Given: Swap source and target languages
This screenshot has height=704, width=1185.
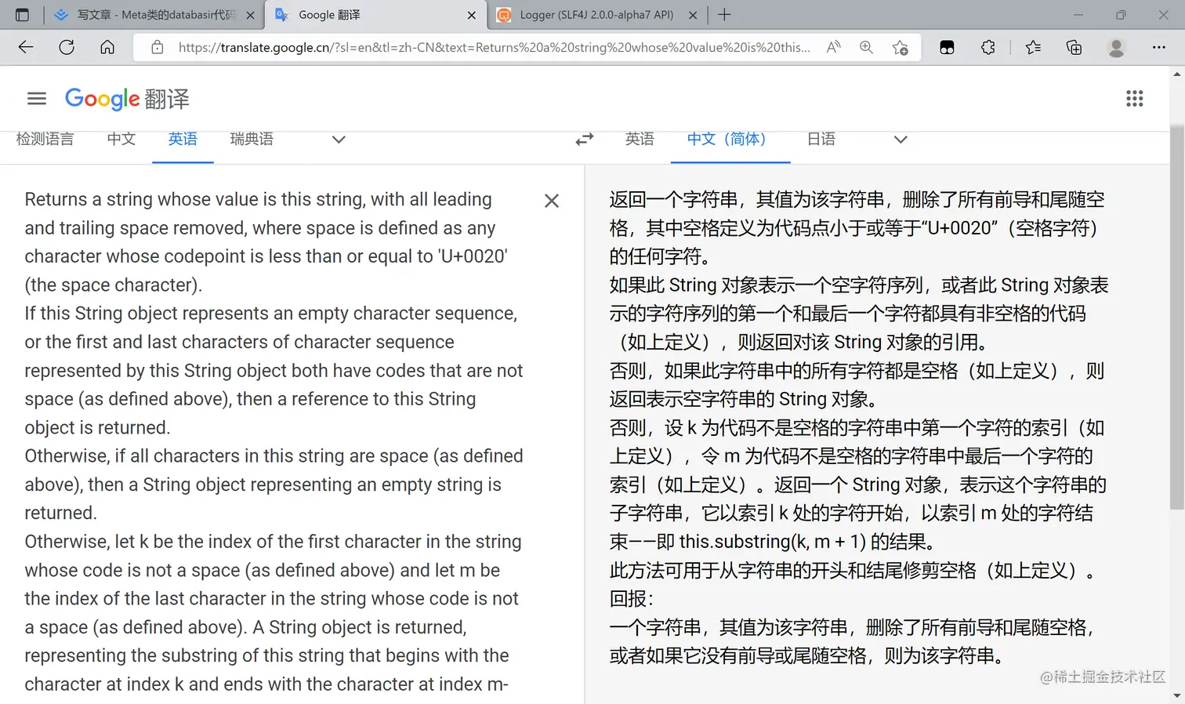Looking at the screenshot, I should (585, 140).
